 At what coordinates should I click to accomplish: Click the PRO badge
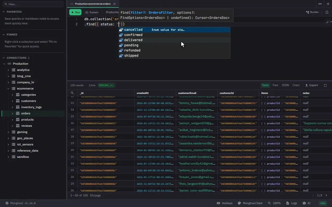[323, 203]
